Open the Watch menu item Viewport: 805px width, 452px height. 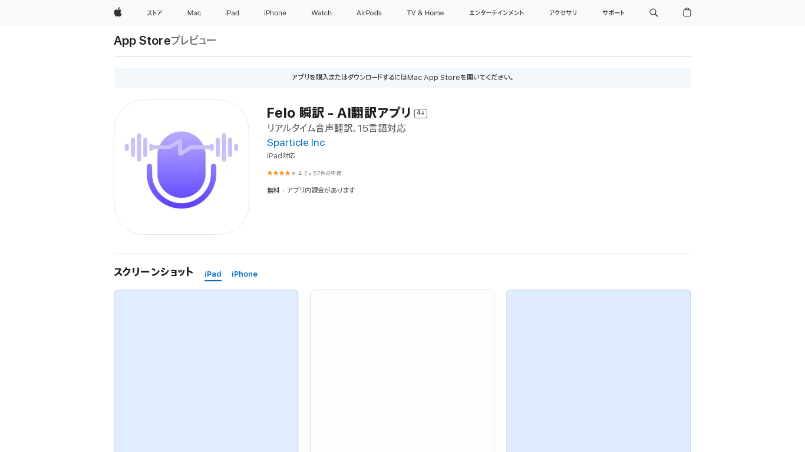click(322, 13)
